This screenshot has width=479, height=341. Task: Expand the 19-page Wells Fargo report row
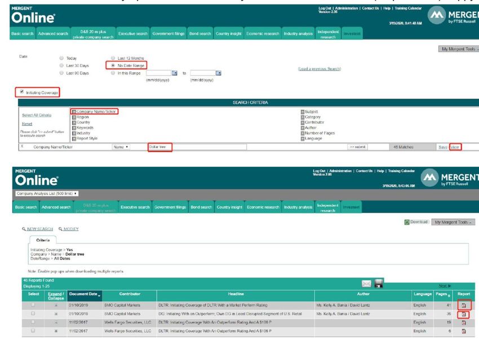(56, 322)
